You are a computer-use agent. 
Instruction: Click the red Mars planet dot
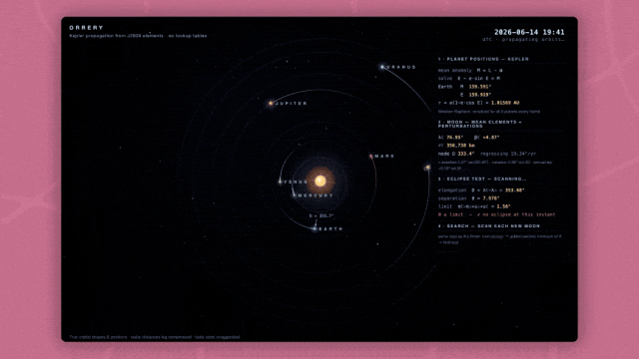pyautogui.click(x=370, y=156)
